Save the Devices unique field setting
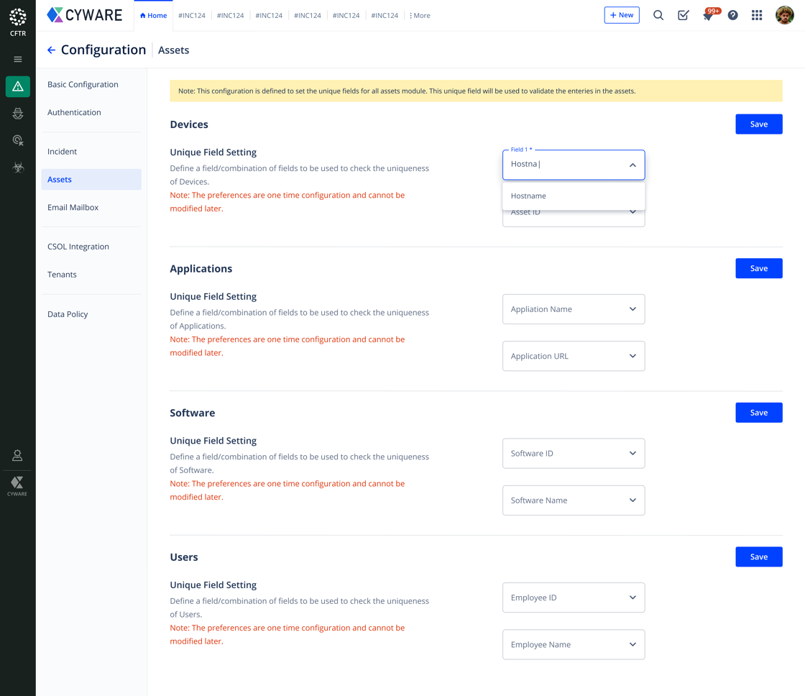The image size is (805, 696). [758, 124]
